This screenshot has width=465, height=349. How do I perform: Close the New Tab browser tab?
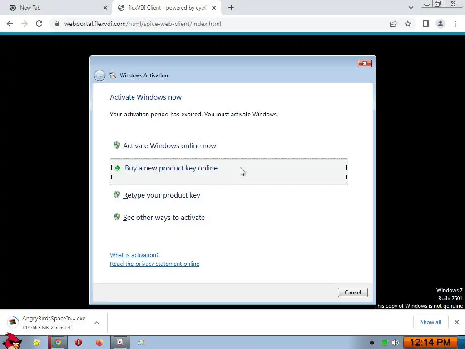105,8
